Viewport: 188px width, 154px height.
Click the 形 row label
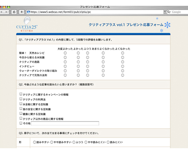(20, 142)
